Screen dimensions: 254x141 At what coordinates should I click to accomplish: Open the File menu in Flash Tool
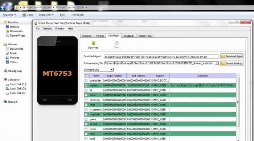click(x=38, y=29)
